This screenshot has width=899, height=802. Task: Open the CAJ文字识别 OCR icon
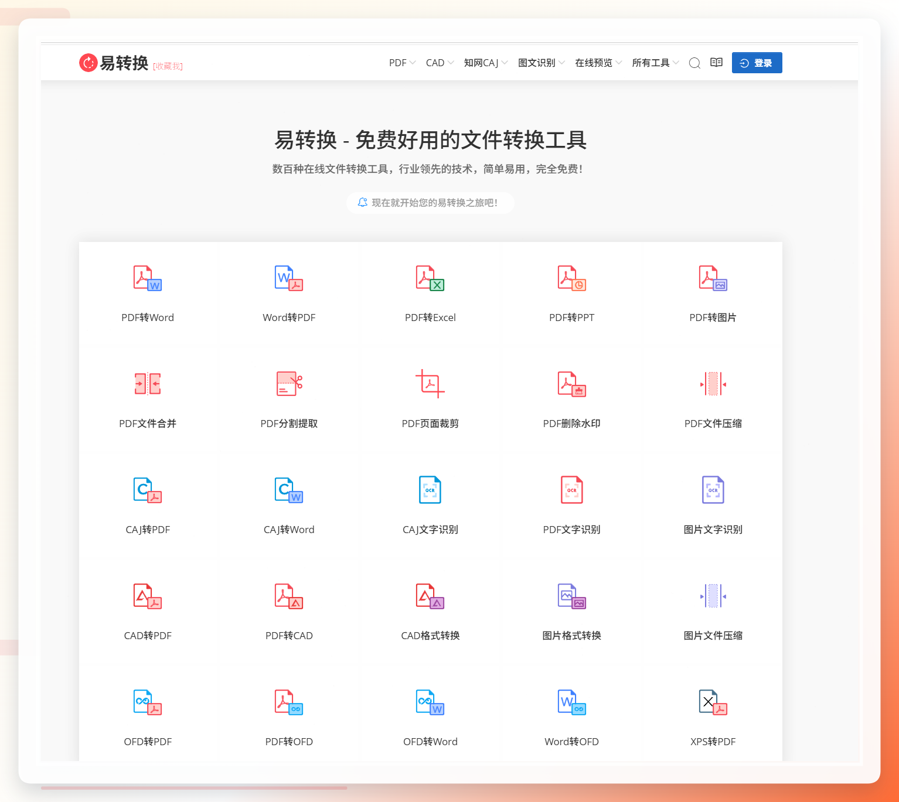pyautogui.click(x=430, y=490)
